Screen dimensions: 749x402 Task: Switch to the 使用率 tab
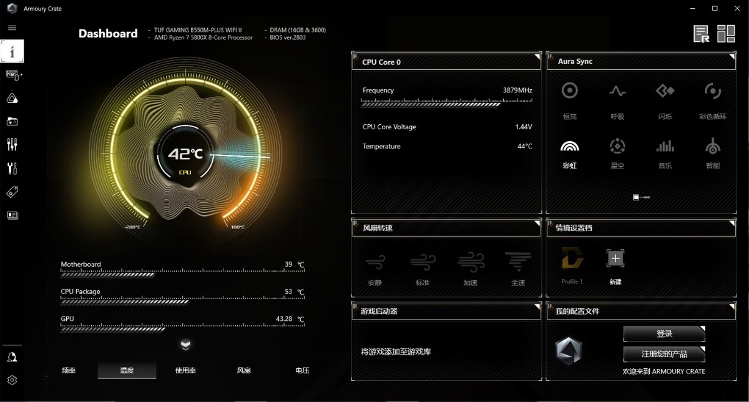(x=185, y=370)
